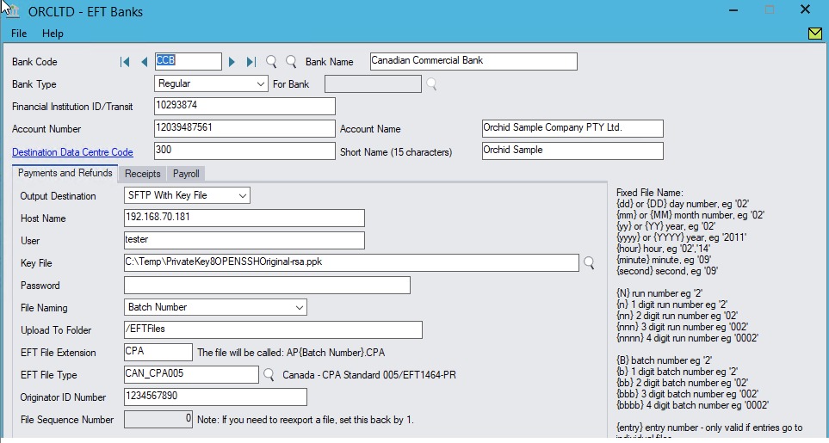Click the Key File path field
Image resolution: width=829 pixels, height=443 pixels.
pos(351,262)
